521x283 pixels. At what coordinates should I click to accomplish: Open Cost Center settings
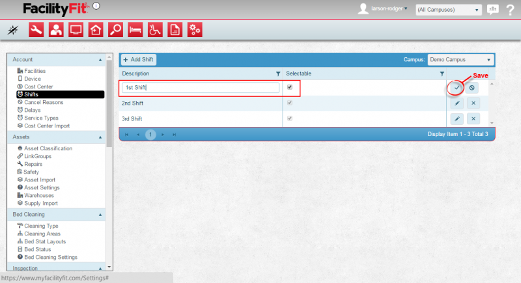[35, 87]
